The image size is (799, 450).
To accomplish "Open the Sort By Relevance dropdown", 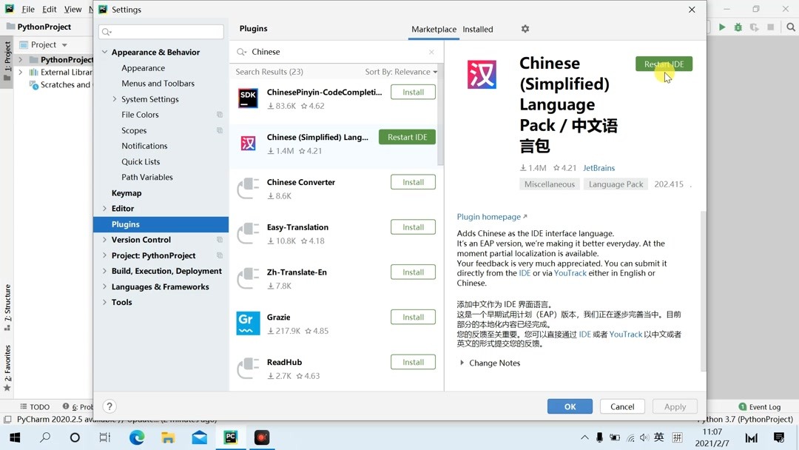I will coord(400,71).
